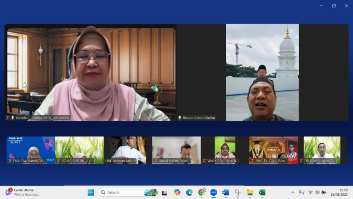Click the name label "HM. Syahran Jailani"
353x199 pixels.
(x=120, y=161)
